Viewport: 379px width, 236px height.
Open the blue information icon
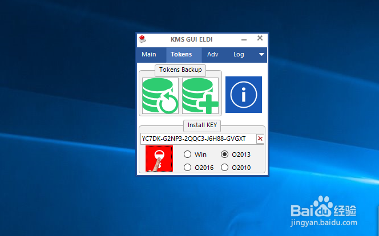244,95
